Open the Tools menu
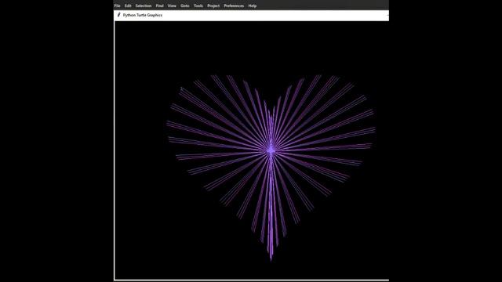The height and width of the screenshot is (282, 502). [198, 5]
